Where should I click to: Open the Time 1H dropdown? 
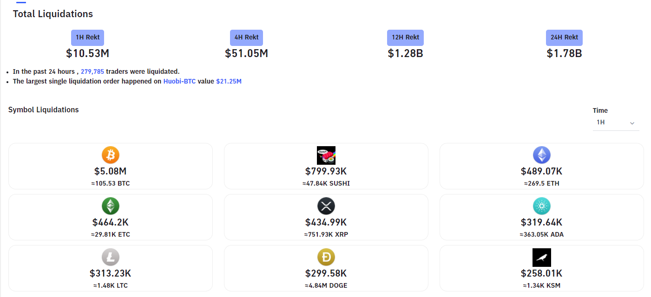(x=615, y=123)
